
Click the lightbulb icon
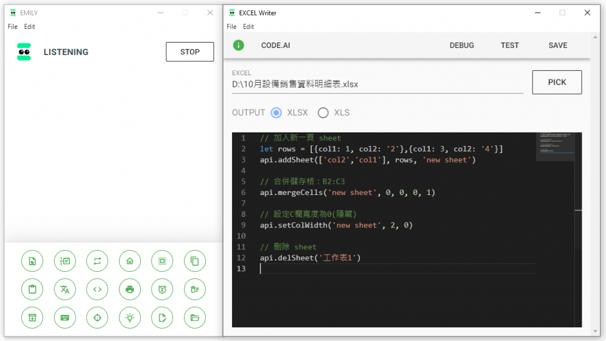[x=130, y=317]
